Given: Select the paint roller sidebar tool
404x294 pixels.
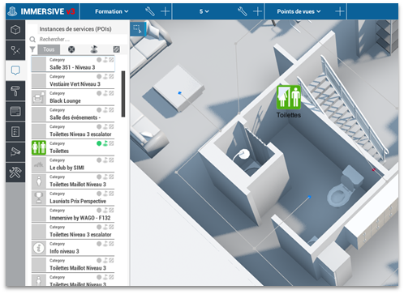Looking at the screenshot, I should click(x=15, y=91).
